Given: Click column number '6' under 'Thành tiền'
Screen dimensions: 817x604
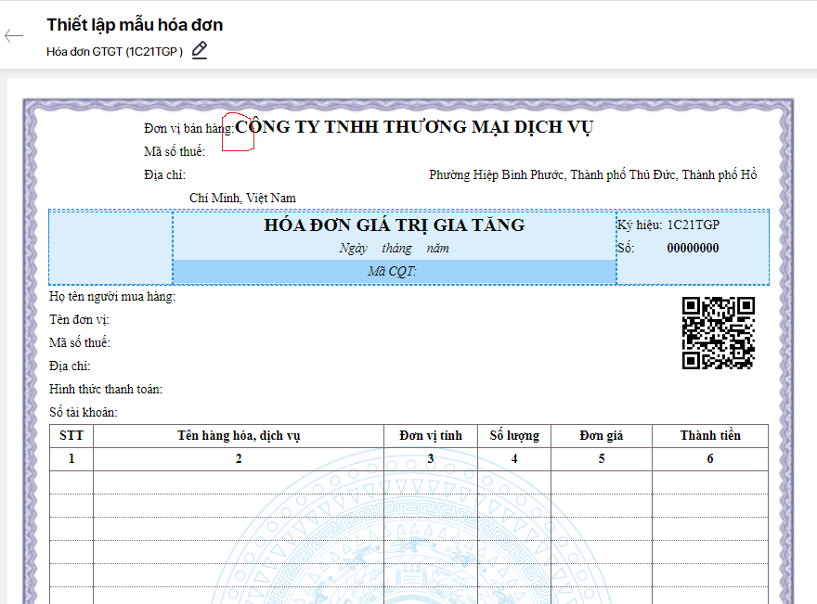Looking at the screenshot, I should [709, 458].
